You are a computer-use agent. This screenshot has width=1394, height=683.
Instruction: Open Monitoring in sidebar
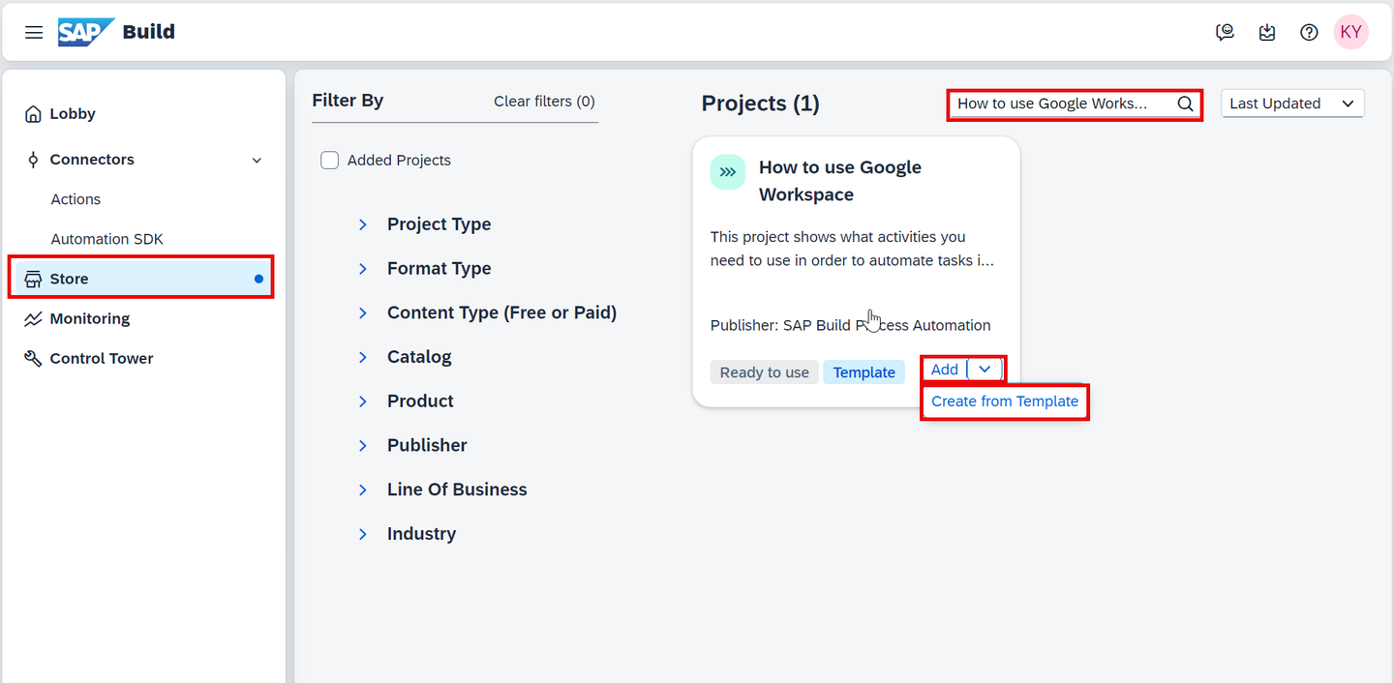(x=89, y=318)
